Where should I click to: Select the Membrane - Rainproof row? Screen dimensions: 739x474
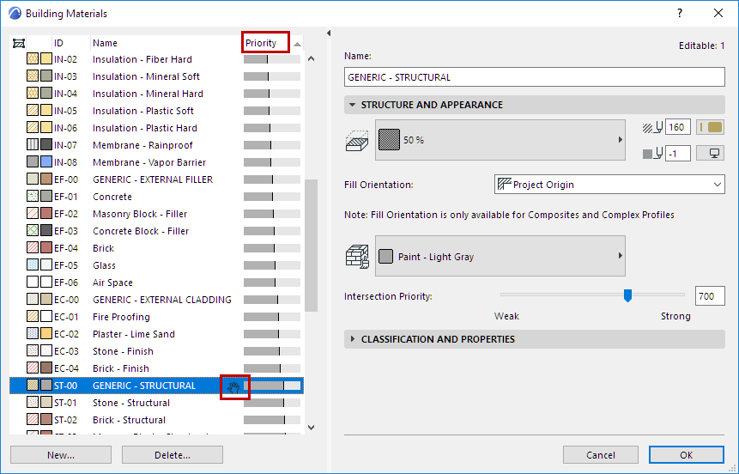pyautogui.click(x=156, y=145)
